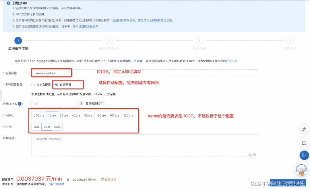Click inside the 应用名称 input field

coord(51,73)
